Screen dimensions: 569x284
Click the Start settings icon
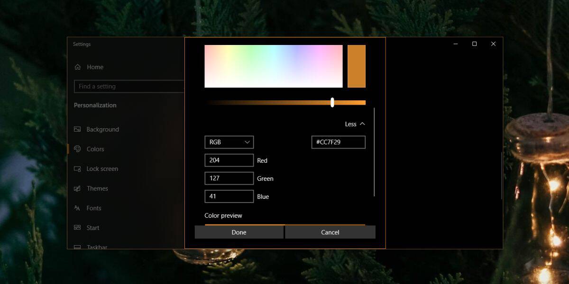coord(77,228)
